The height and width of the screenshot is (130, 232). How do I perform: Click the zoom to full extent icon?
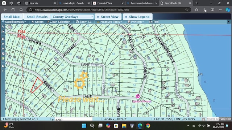coord(3,54)
